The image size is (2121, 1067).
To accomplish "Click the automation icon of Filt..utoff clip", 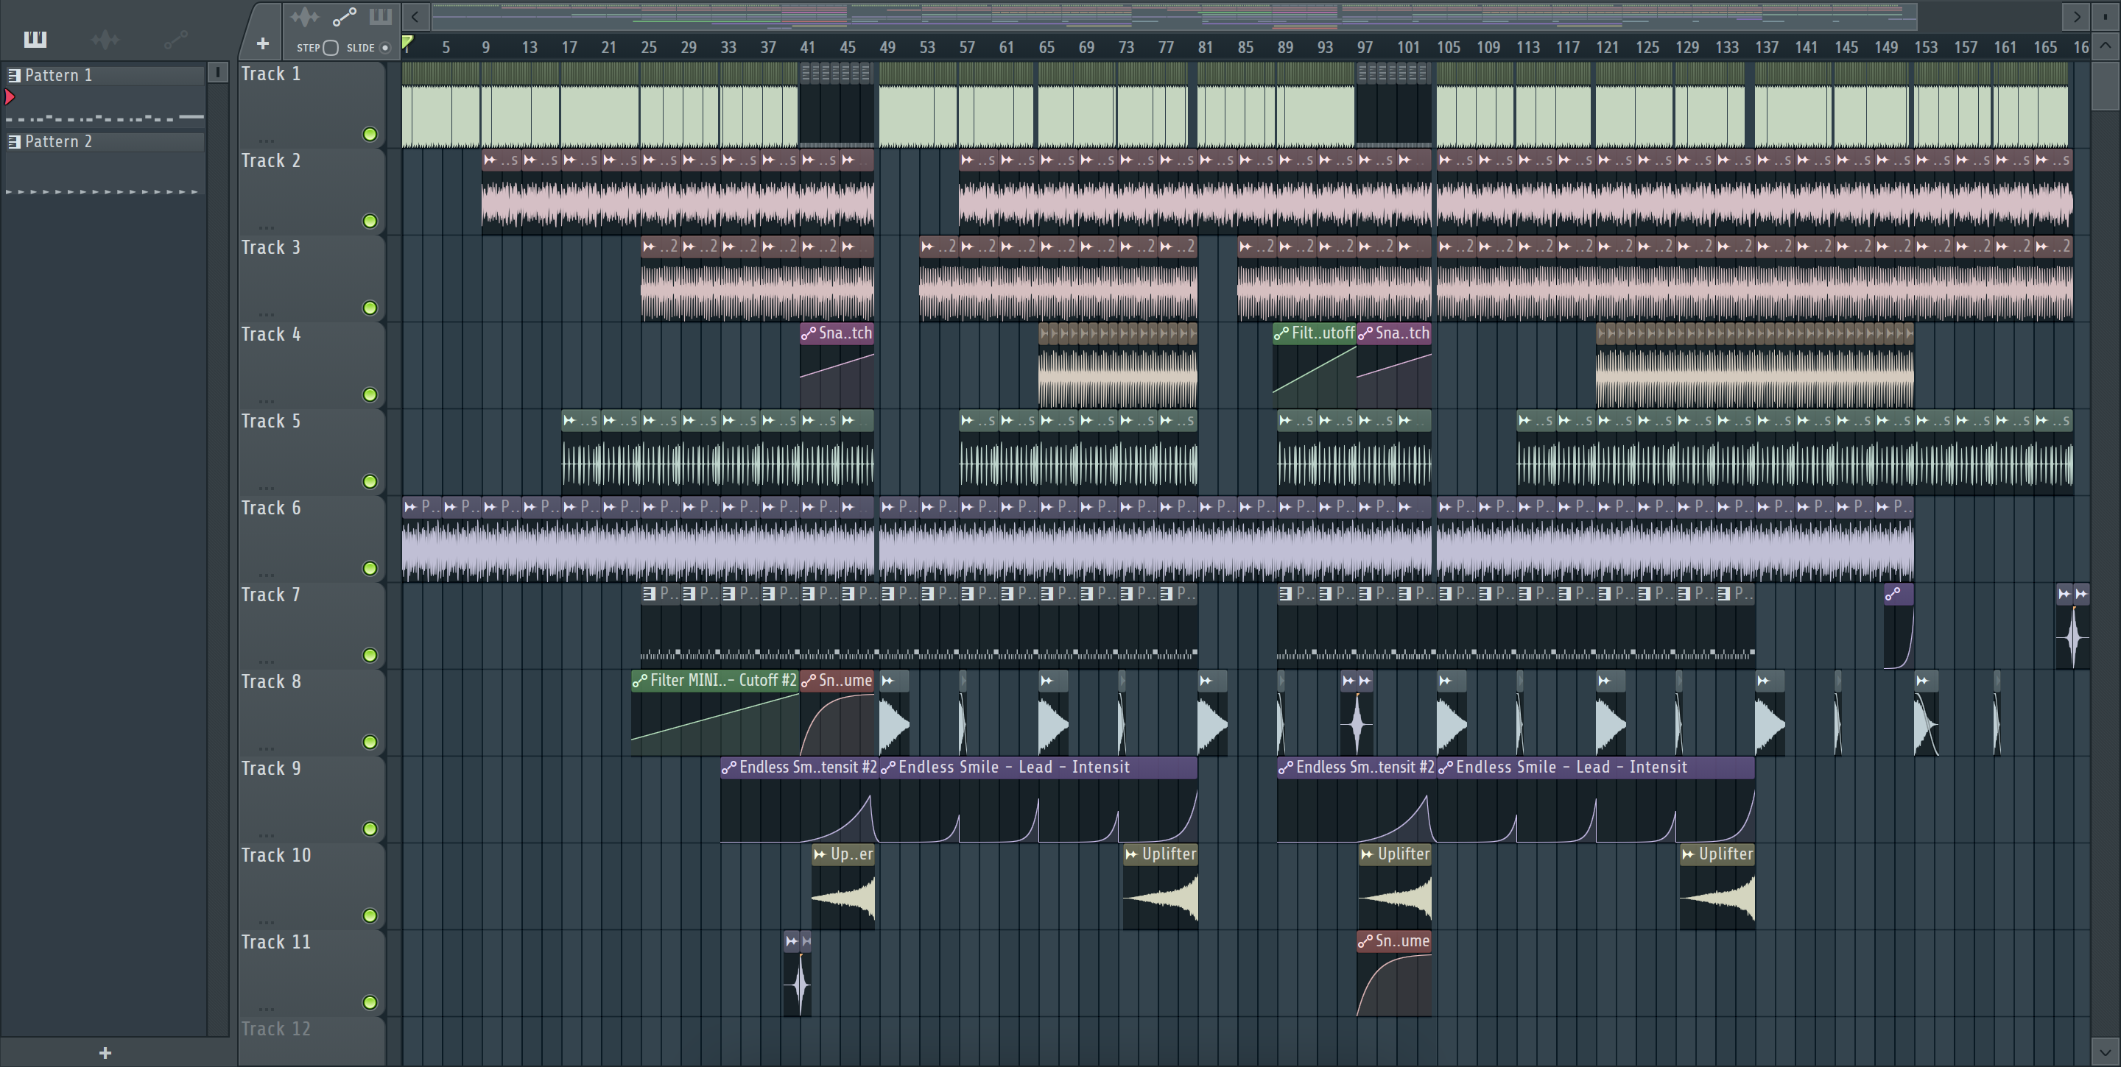I will 1281,333.
